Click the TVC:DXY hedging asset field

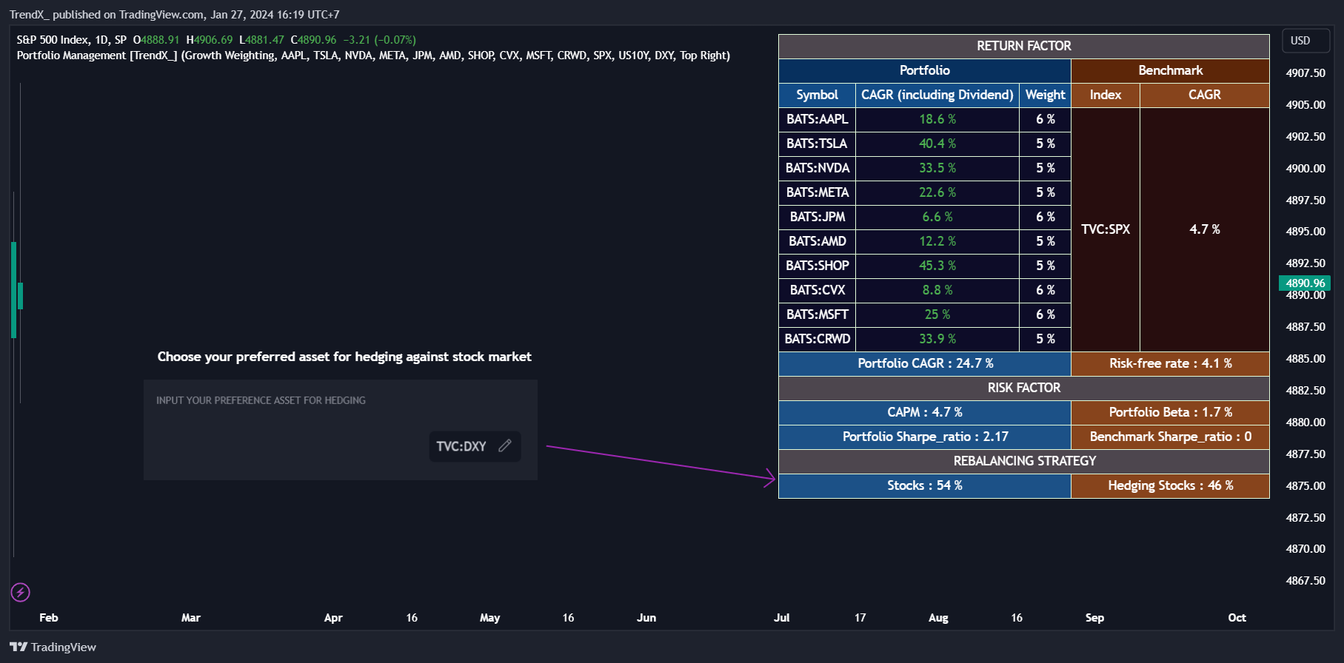click(475, 446)
